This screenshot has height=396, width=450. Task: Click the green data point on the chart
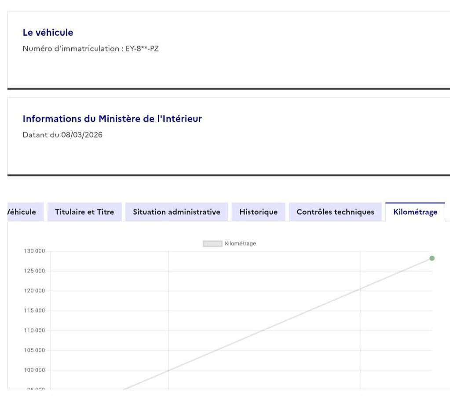(432, 258)
